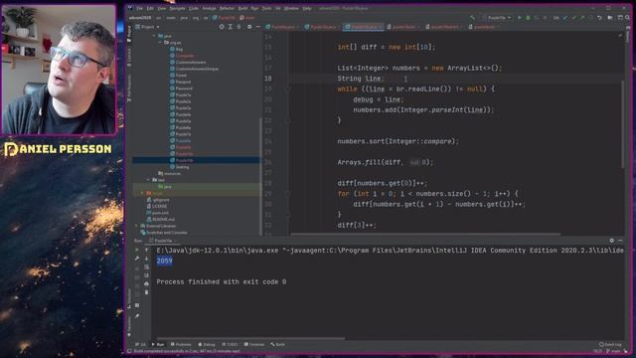
Task: Select the Passport class in project tree
Action: click(181, 82)
